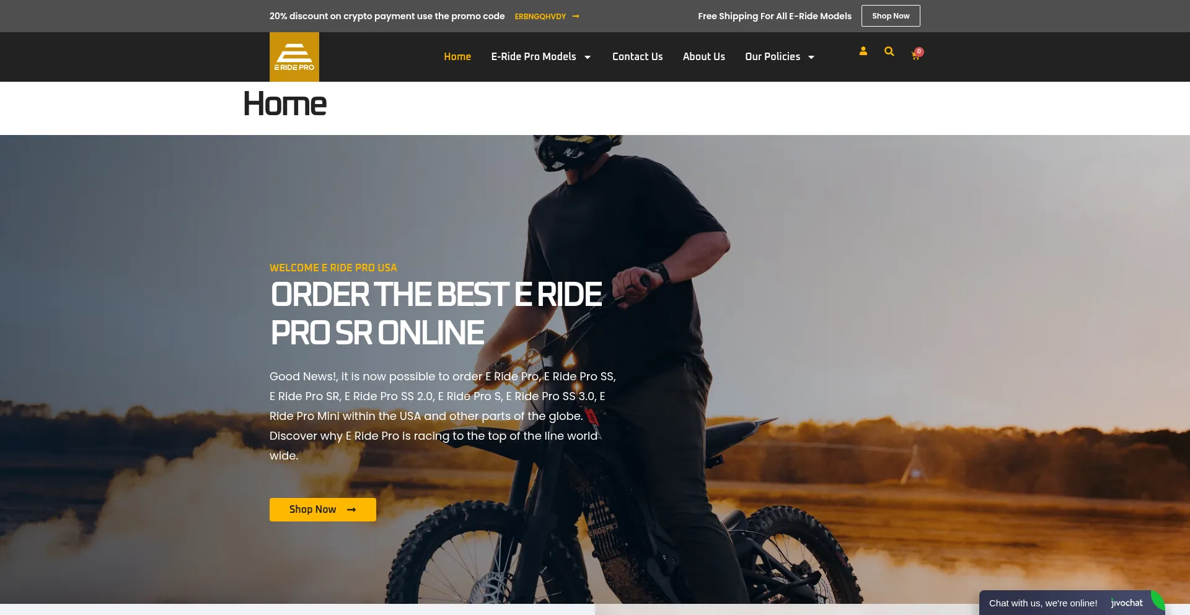Click arrow beside promo code ERBNGQHVDY
The height and width of the screenshot is (615, 1190).
click(576, 16)
